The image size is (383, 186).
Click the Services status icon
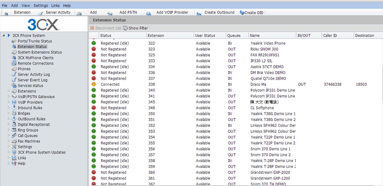click(14, 86)
